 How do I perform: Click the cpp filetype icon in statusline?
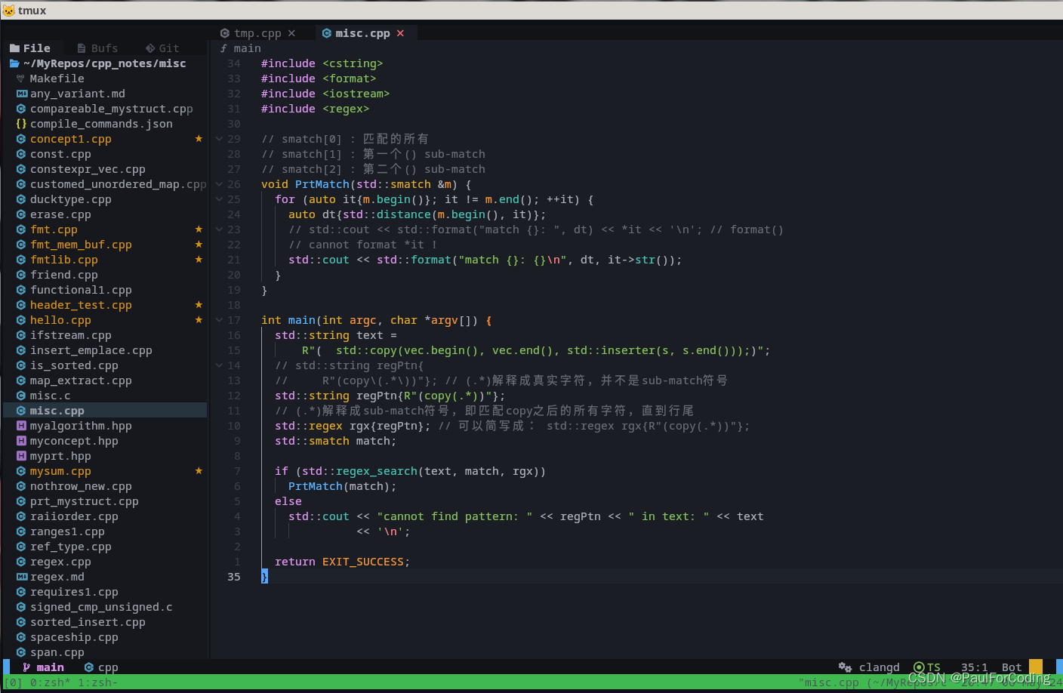tap(88, 667)
